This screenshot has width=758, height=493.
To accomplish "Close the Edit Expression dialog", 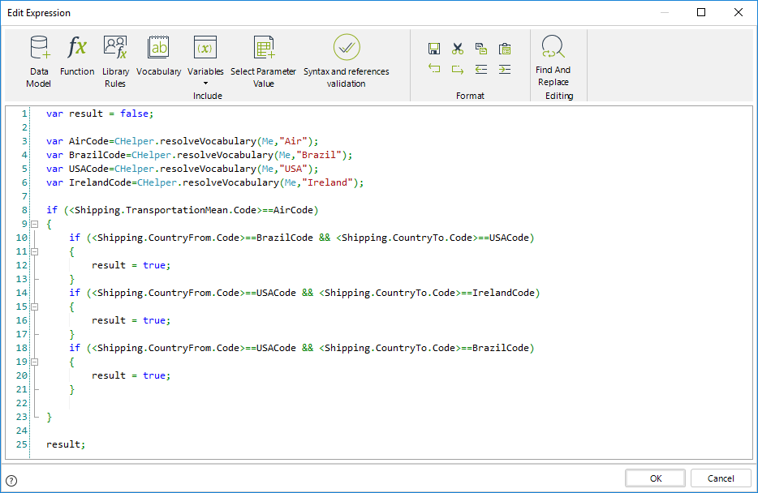I will pyautogui.click(x=739, y=12).
